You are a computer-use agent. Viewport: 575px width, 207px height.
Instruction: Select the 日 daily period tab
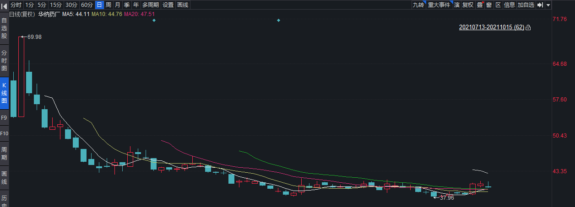click(x=99, y=5)
